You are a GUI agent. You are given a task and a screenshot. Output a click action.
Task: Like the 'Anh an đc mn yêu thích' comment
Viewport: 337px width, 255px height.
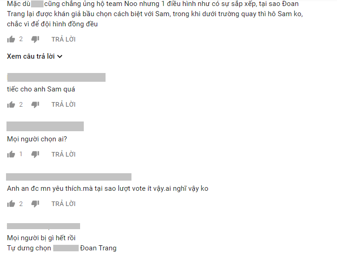coord(11,204)
